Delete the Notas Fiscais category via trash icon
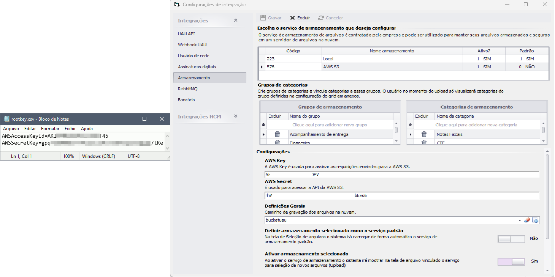 [424, 134]
